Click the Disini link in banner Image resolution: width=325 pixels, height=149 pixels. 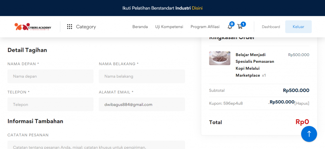click(197, 8)
